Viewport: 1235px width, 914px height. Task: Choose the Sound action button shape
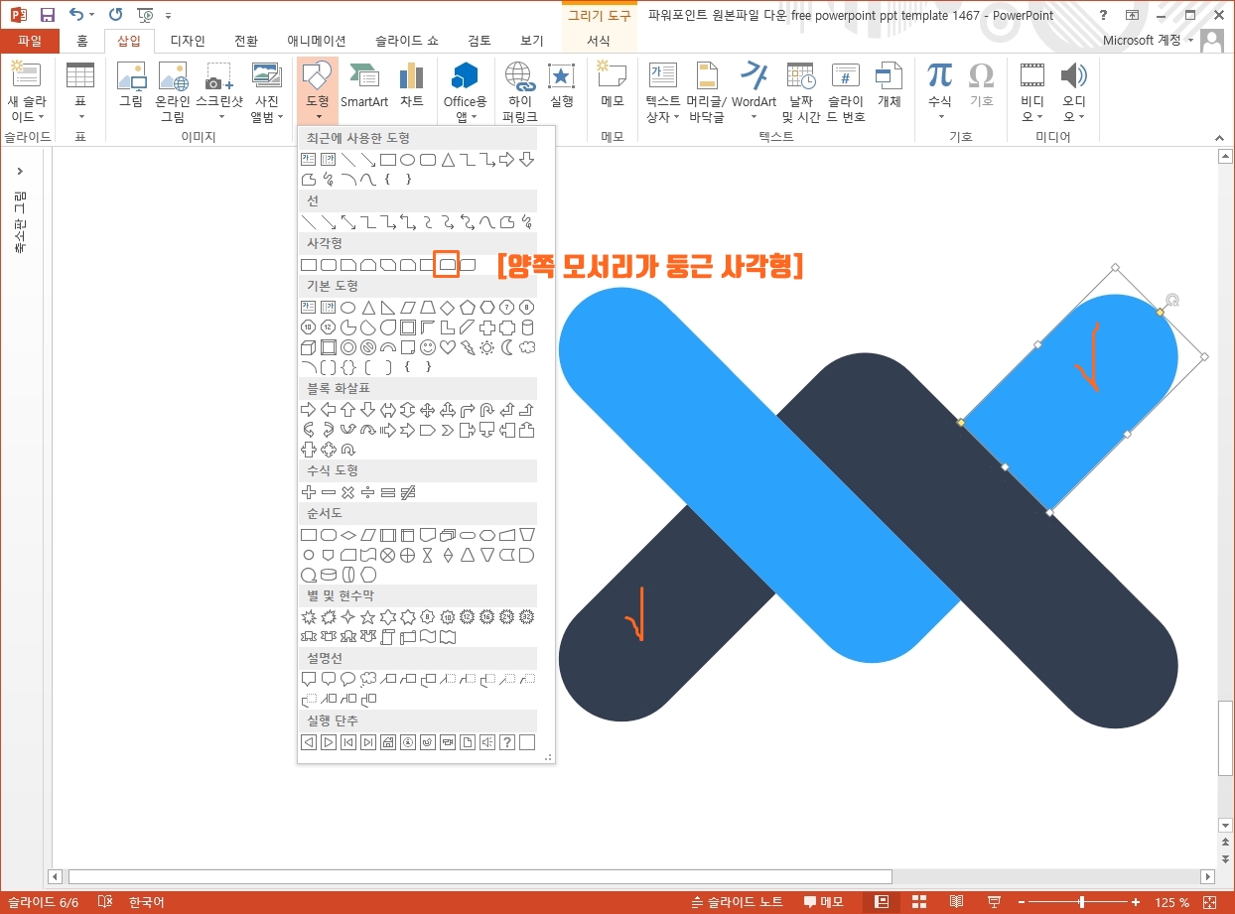click(486, 741)
